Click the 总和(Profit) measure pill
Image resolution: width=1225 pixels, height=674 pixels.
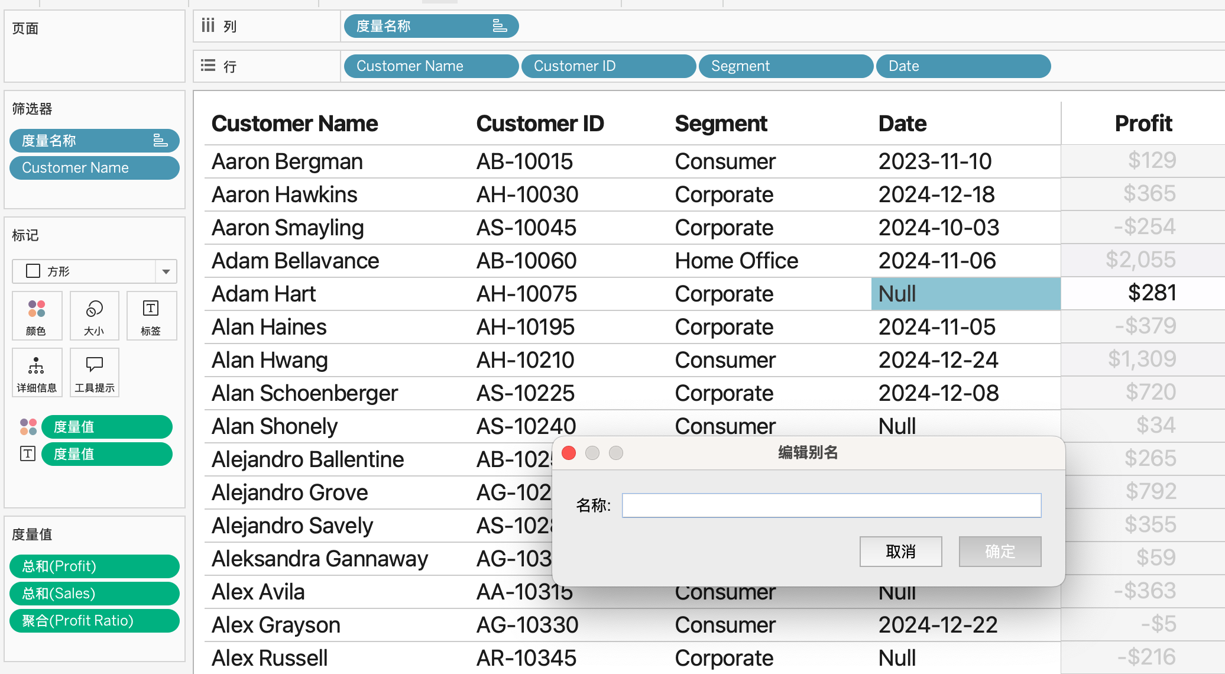[94, 566]
